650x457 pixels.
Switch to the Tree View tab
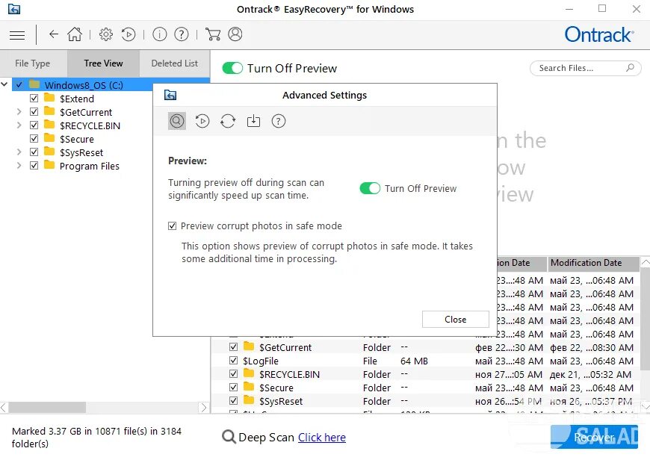103,63
